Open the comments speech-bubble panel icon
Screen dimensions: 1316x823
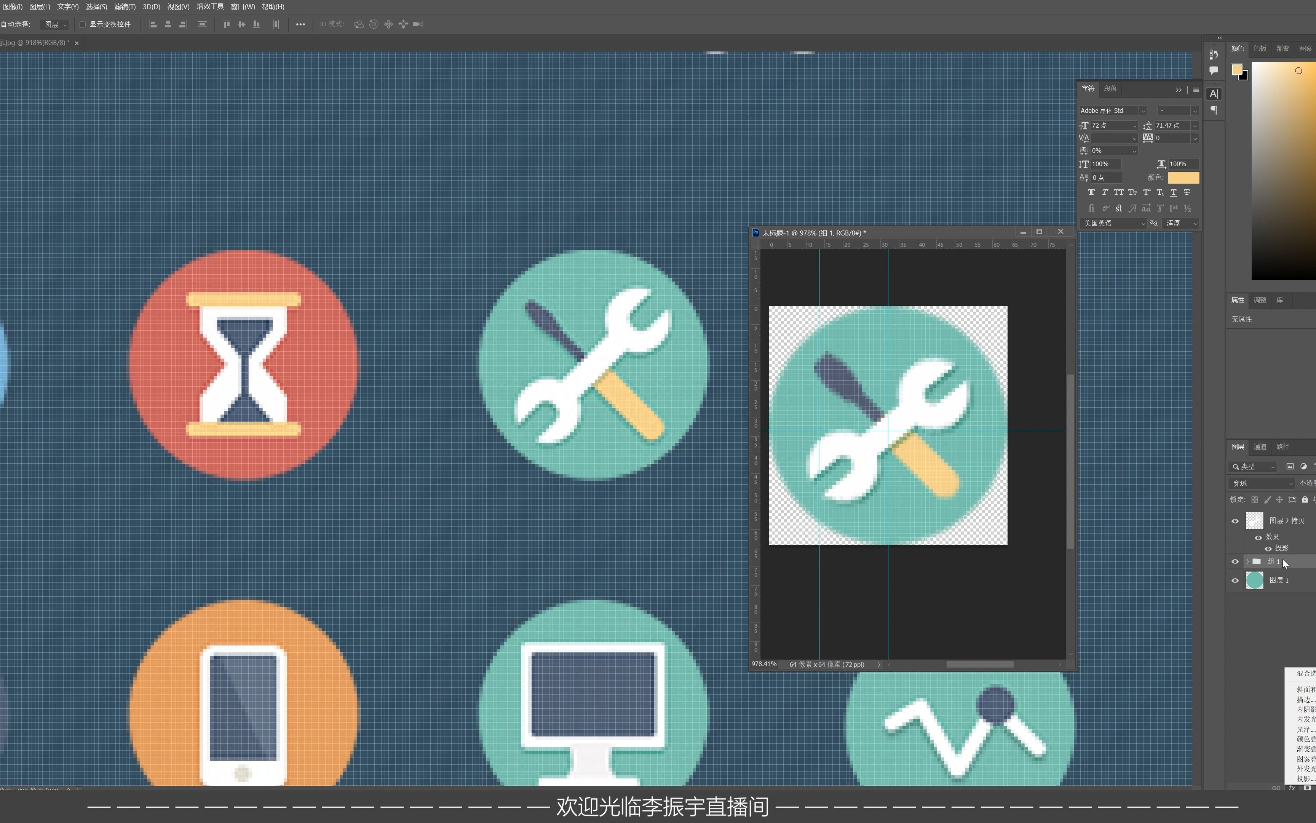1214,70
